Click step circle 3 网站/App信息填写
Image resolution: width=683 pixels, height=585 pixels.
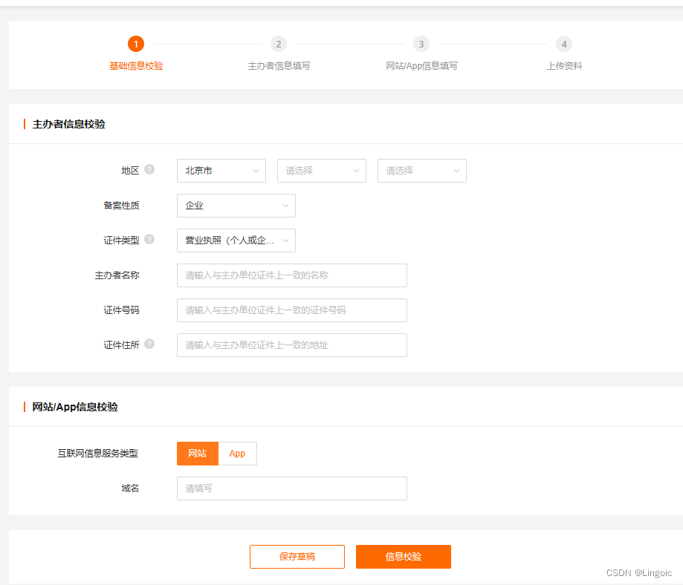pos(421,44)
